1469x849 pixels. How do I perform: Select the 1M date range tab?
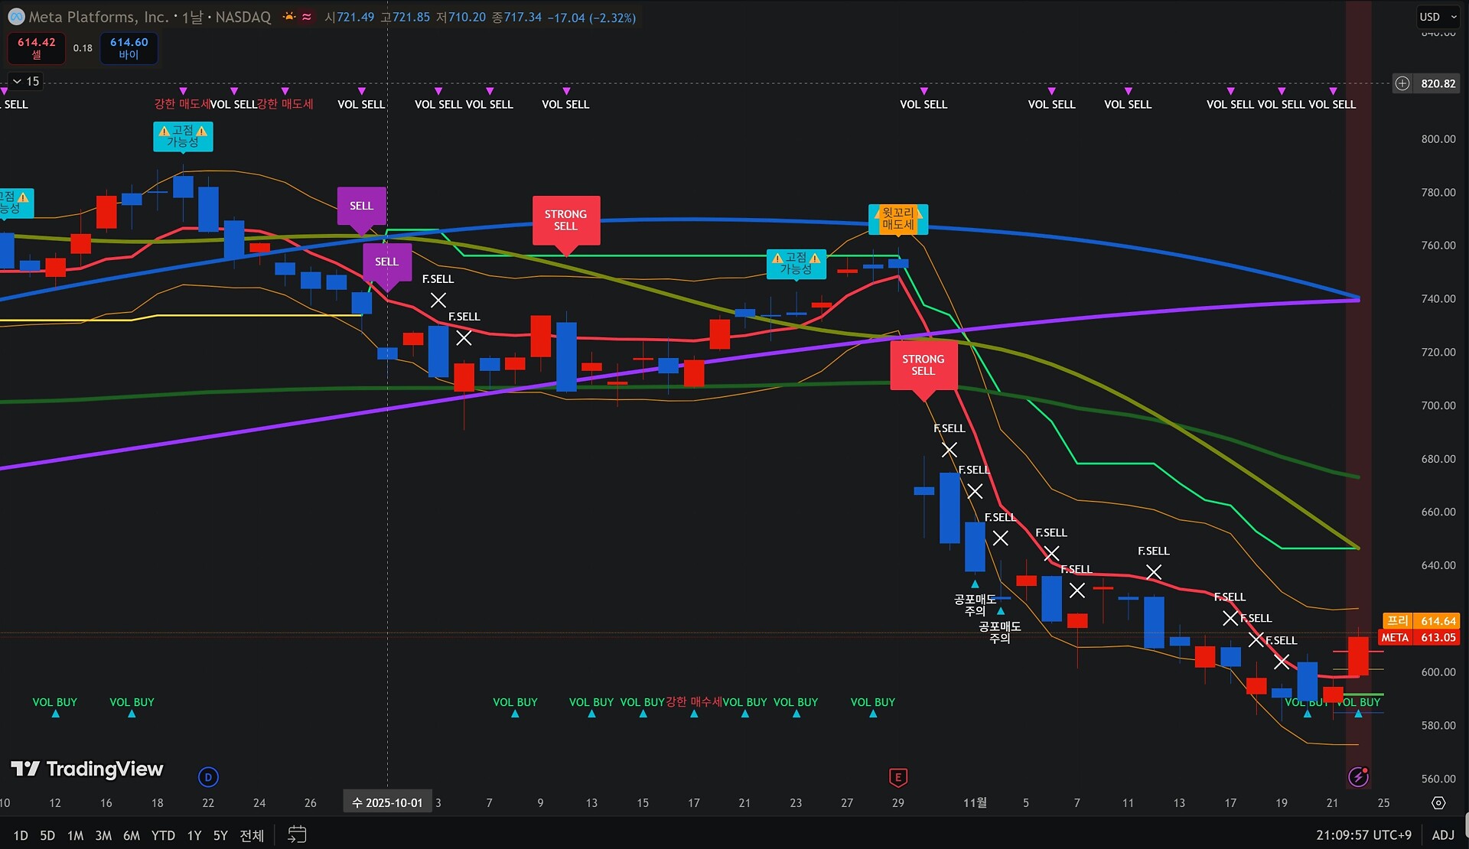75,835
